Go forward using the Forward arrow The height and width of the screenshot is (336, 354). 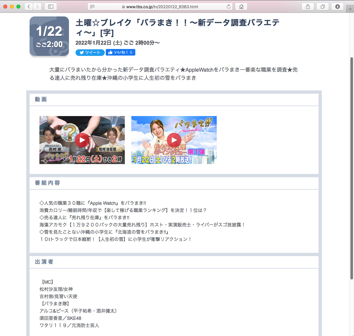pos(37,6)
